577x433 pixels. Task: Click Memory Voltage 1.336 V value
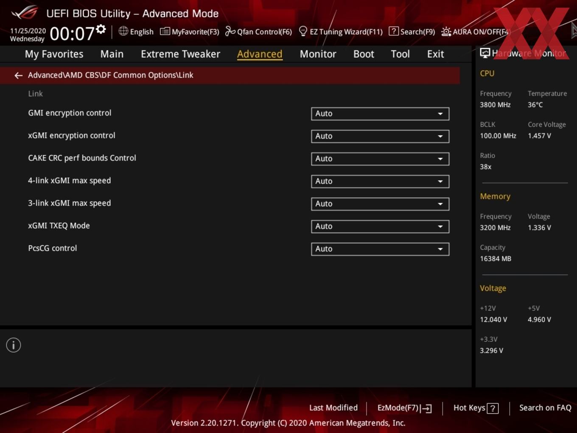539,228
